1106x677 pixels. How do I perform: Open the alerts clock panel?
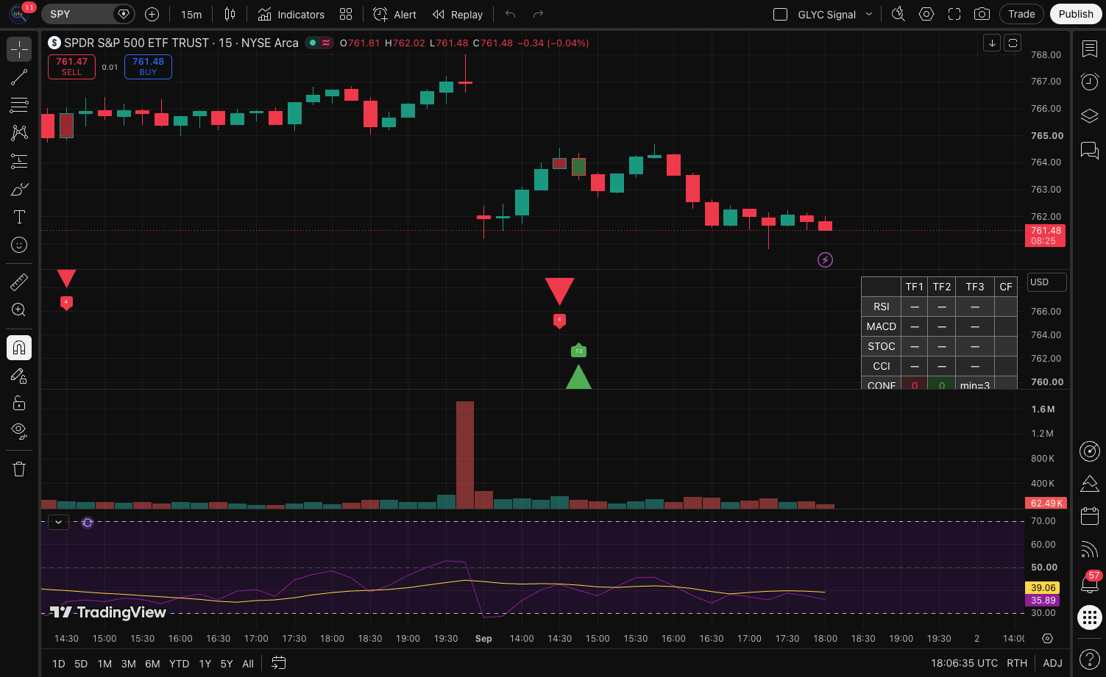pyautogui.click(x=1089, y=82)
